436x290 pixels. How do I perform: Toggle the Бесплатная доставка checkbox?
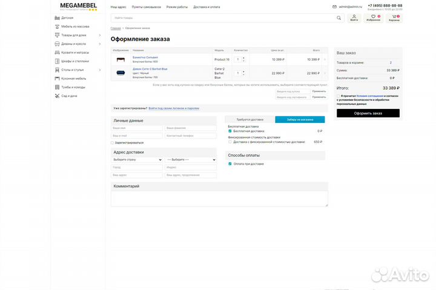pyautogui.click(x=230, y=131)
